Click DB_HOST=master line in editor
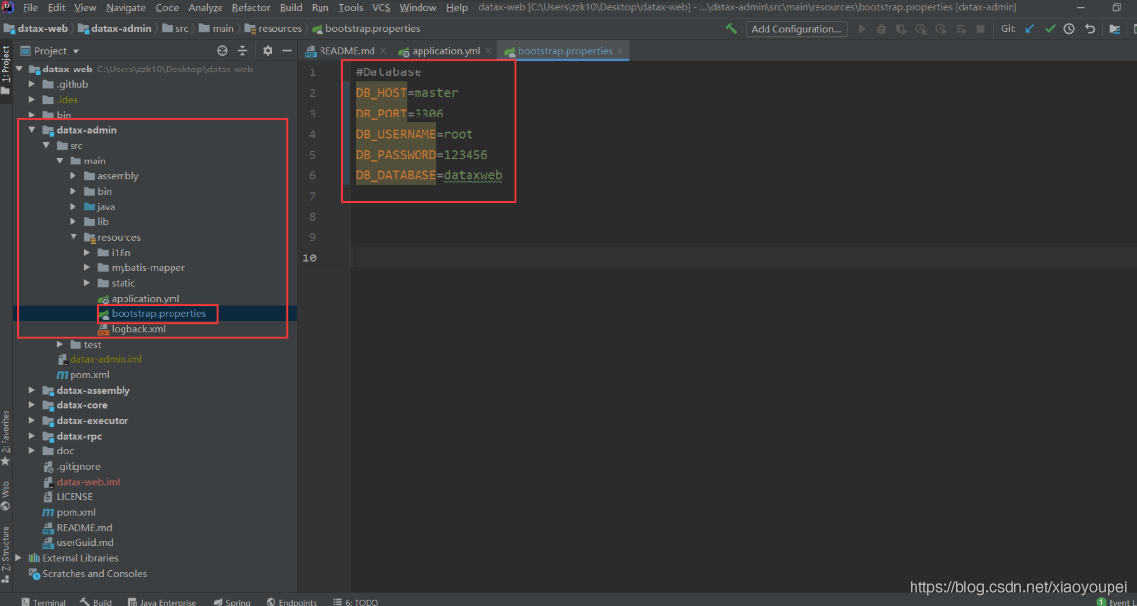This screenshot has width=1137, height=606. [407, 93]
